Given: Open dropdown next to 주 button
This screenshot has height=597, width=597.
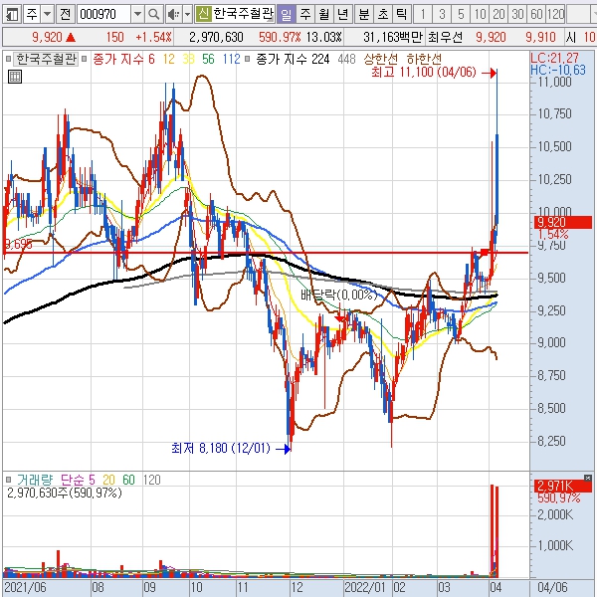Looking at the screenshot, I should [x=47, y=15].
